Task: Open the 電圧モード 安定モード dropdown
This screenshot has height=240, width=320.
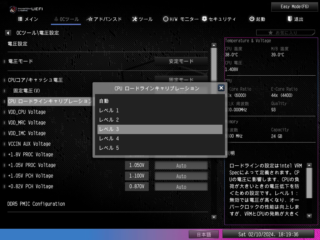Action: tap(181, 61)
